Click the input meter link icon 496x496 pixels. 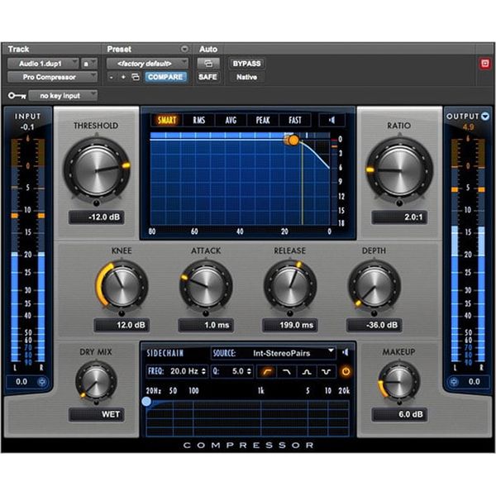pos(41,382)
